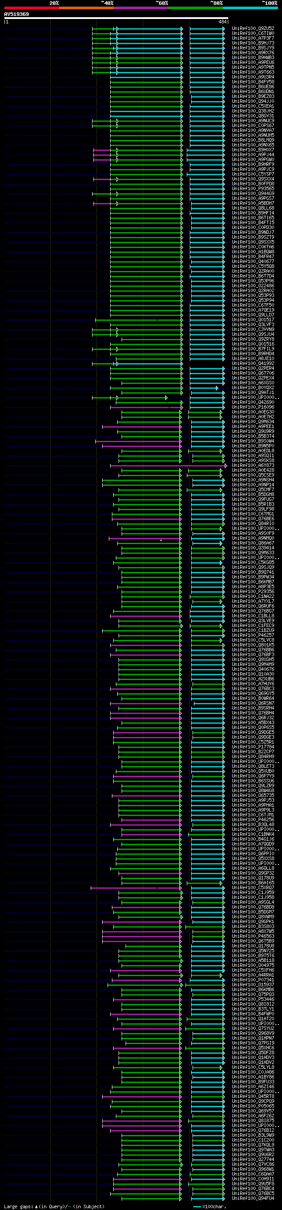
Task: Click the long purple alignment bar for A6Y873
Action: pyautogui.click(x=168, y=466)
